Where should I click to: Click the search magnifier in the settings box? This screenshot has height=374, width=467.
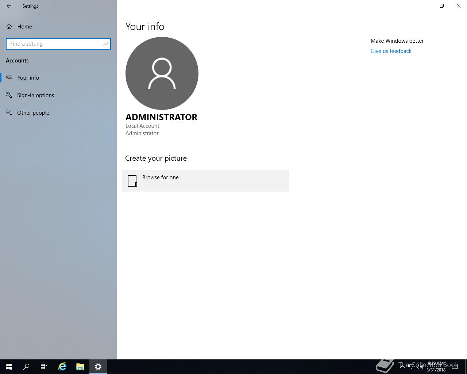[105, 44]
